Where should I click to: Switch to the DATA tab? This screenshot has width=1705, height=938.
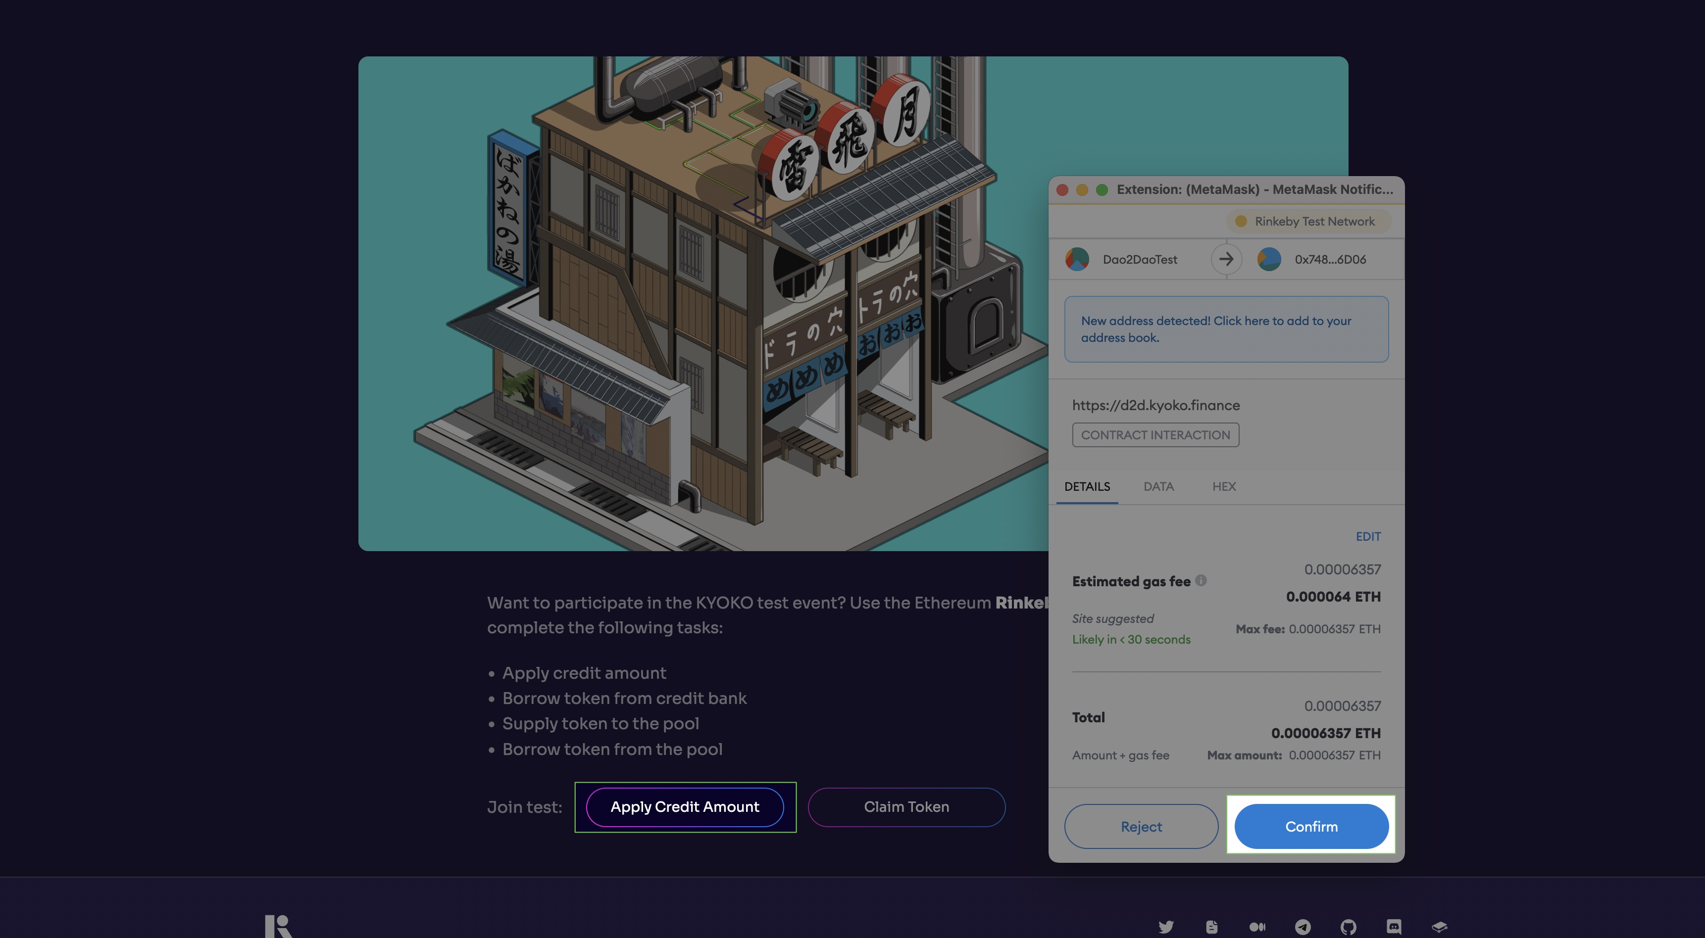[x=1158, y=486]
